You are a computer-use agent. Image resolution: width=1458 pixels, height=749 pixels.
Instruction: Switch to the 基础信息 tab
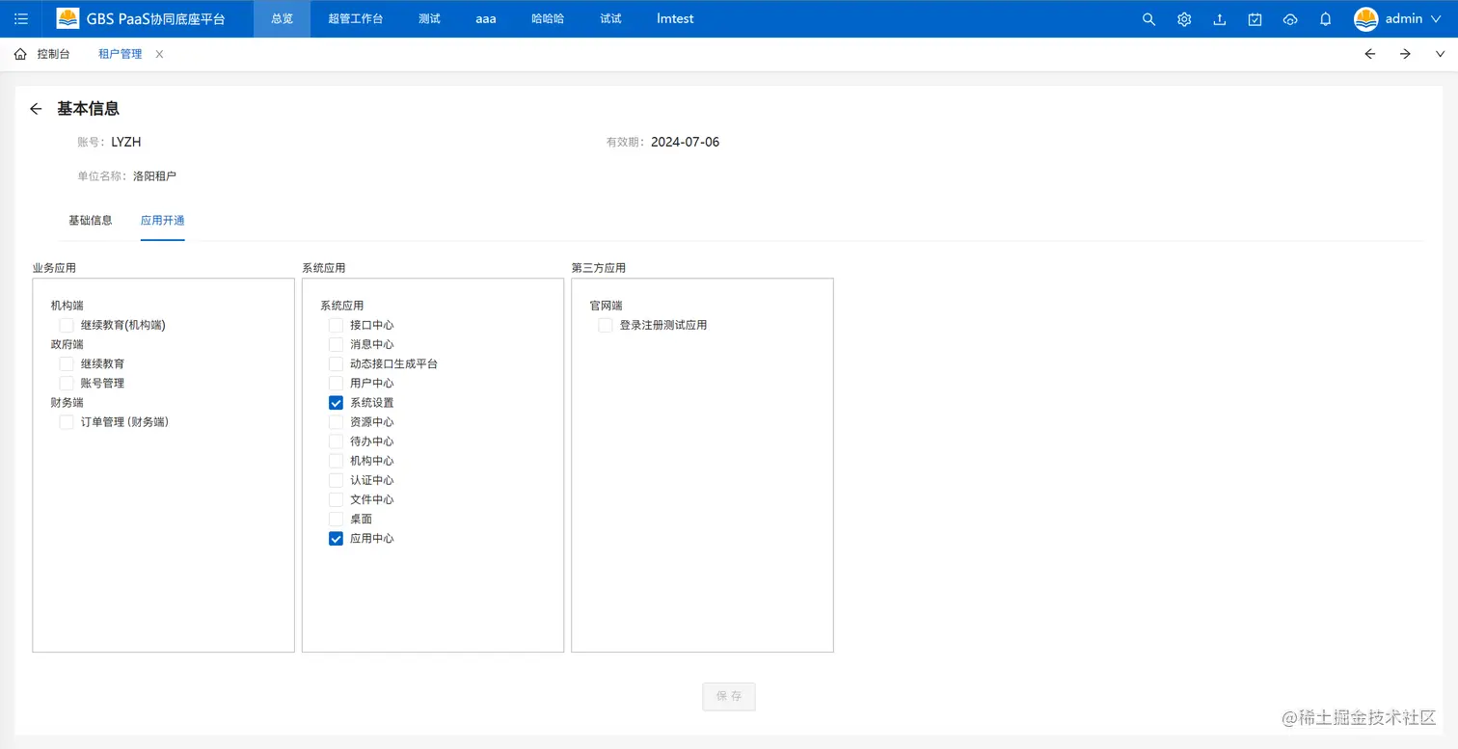(x=91, y=221)
